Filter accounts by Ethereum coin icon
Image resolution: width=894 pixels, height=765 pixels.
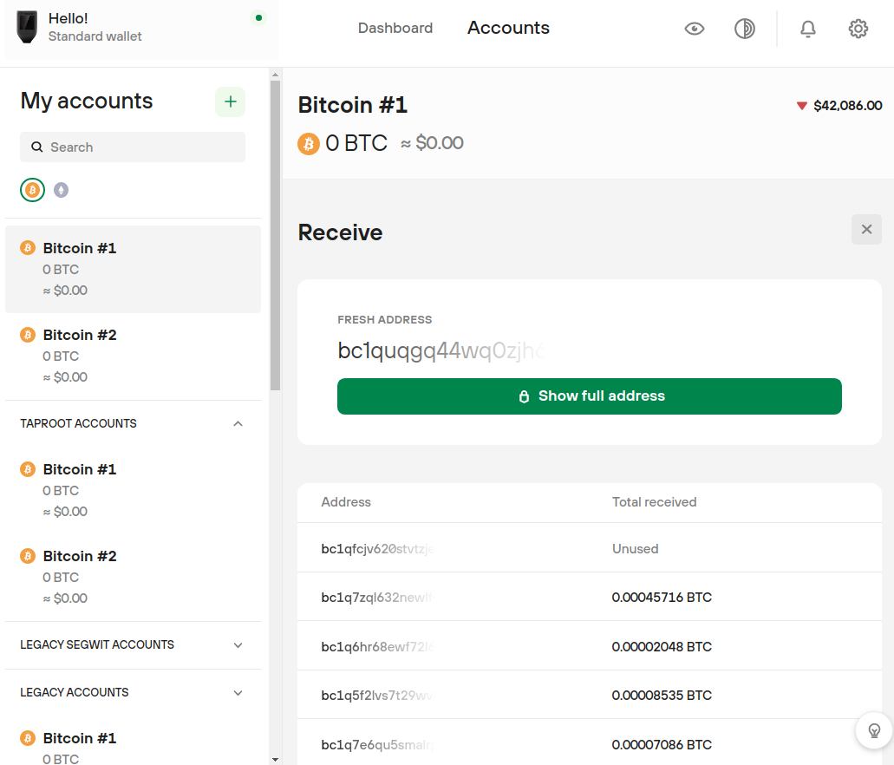tap(61, 190)
